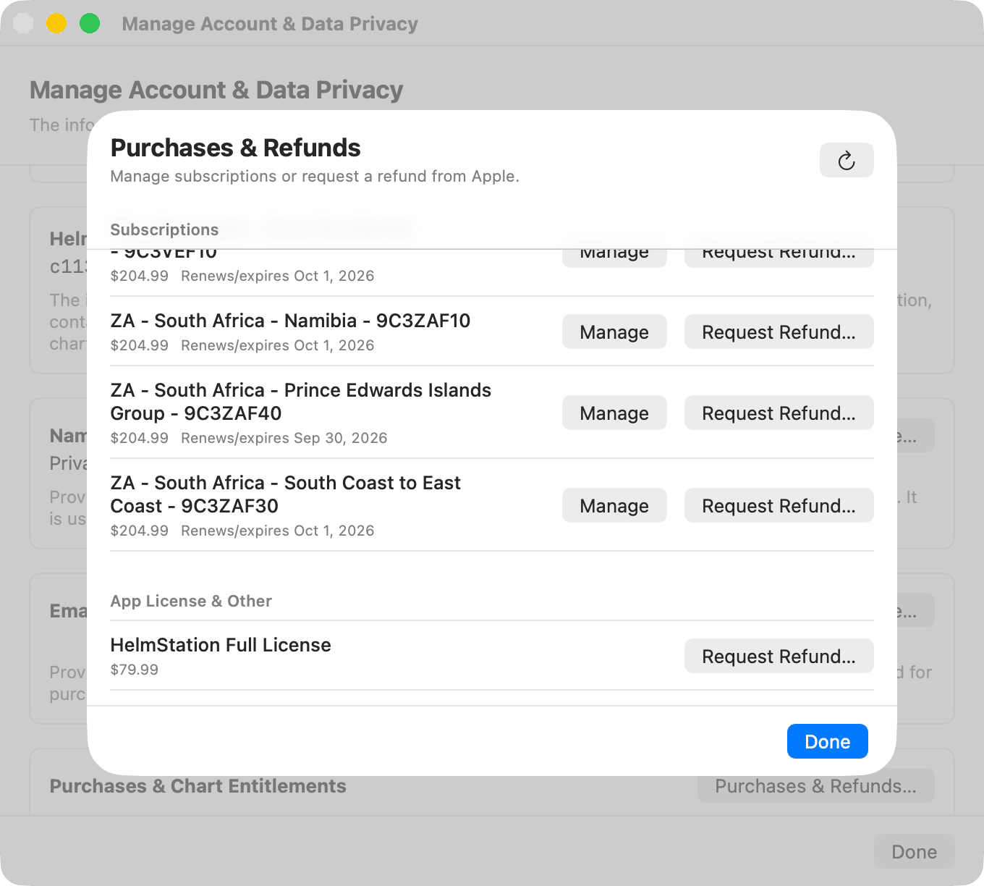
Task: Request refund for Namibia 9C3ZAF10 subscription
Action: click(779, 332)
